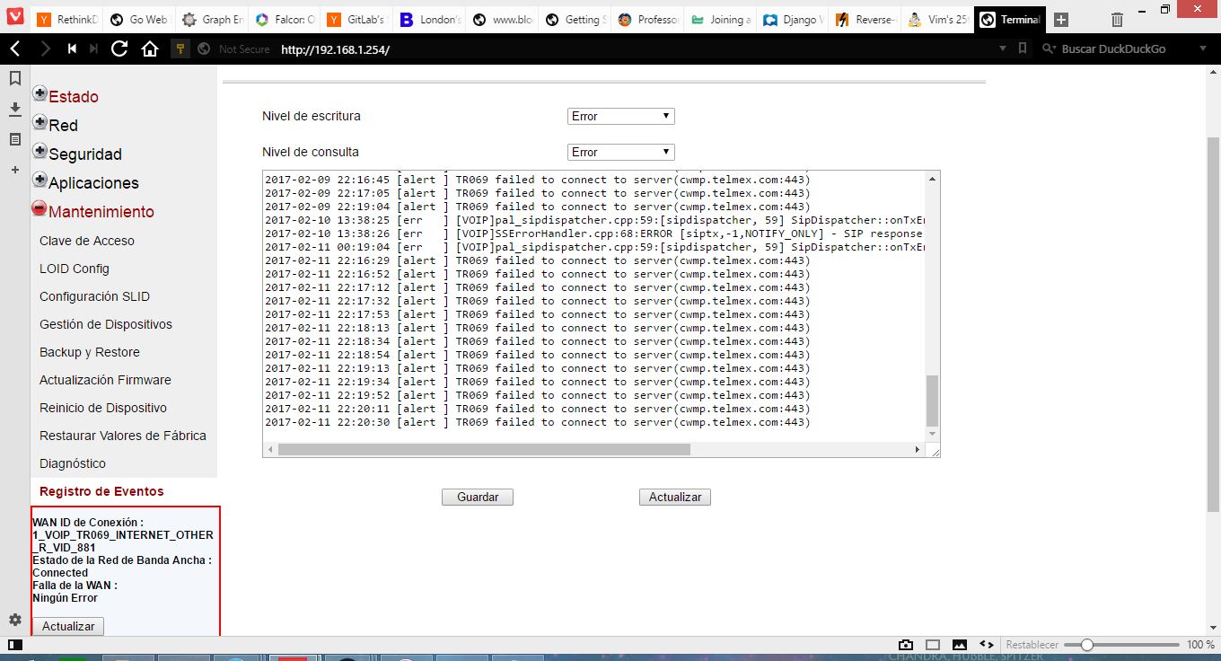The height and width of the screenshot is (661, 1221).
Task: Switch to the Django browser tab
Action: click(794, 20)
